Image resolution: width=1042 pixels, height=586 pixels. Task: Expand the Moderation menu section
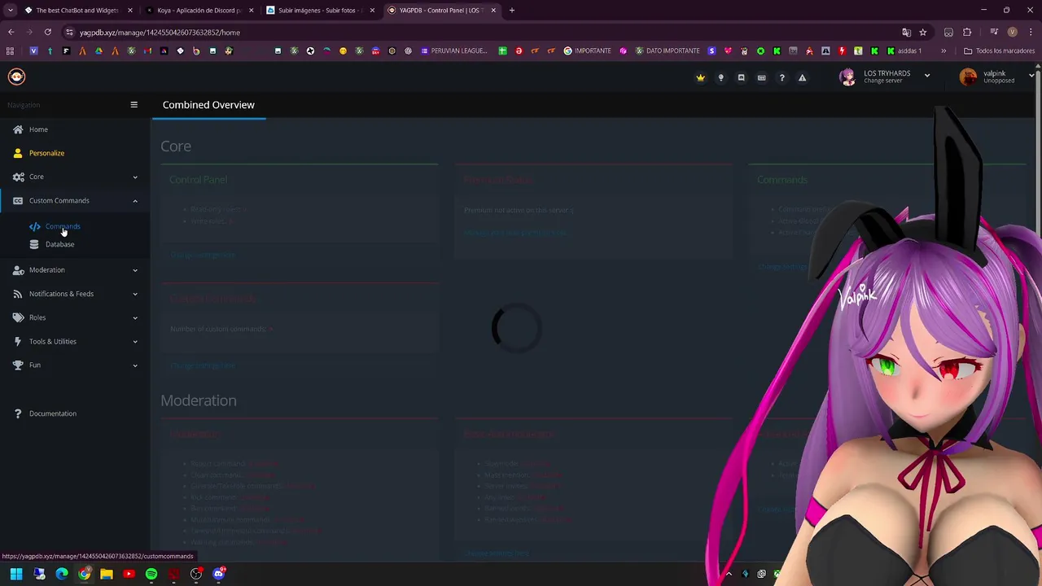coord(75,270)
